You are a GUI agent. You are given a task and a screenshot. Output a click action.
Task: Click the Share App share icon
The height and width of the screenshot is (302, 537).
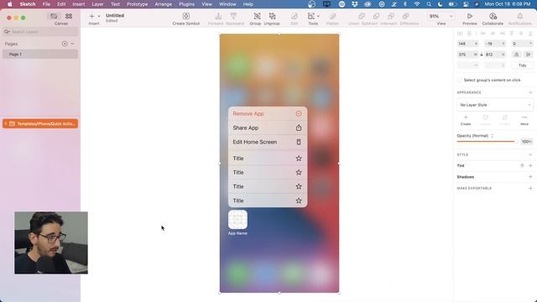pos(299,128)
